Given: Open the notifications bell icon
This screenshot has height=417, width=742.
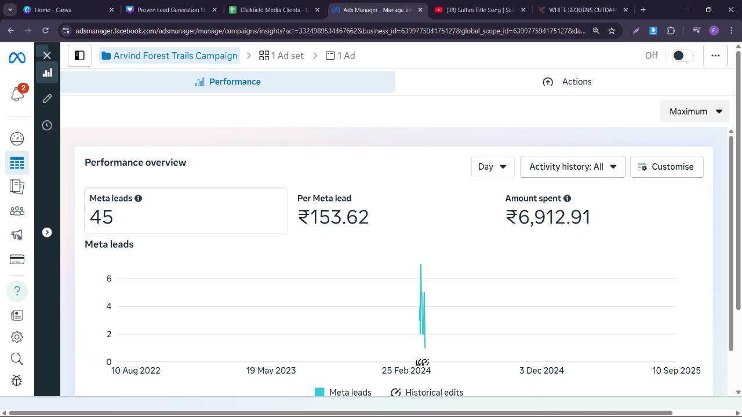Looking at the screenshot, I should [x=17, y=94].
